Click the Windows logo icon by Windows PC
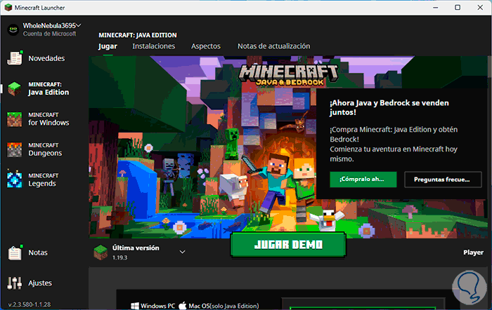Image resolution: width=492 pixels, height=310 pixels. [135, 306]
